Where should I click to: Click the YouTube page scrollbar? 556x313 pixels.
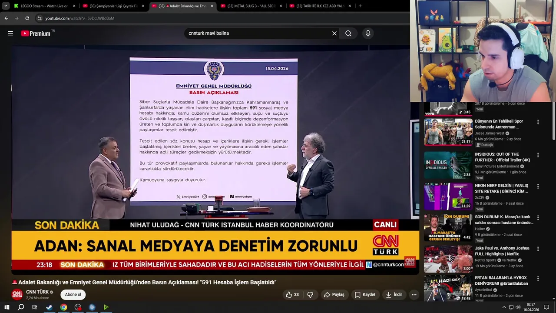tap(553, 121)
